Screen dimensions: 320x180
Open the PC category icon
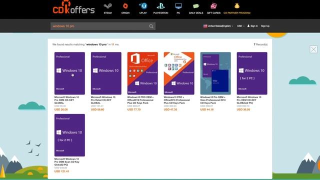pos(178,6)
